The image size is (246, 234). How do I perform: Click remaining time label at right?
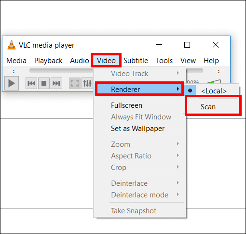coord(219,71)
